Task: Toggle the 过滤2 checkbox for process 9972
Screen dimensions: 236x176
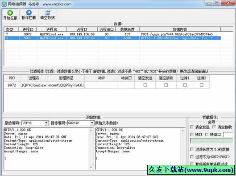Action: [201, 85]
